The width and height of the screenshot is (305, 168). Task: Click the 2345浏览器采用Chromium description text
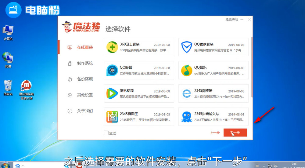[x=219, y=97]
